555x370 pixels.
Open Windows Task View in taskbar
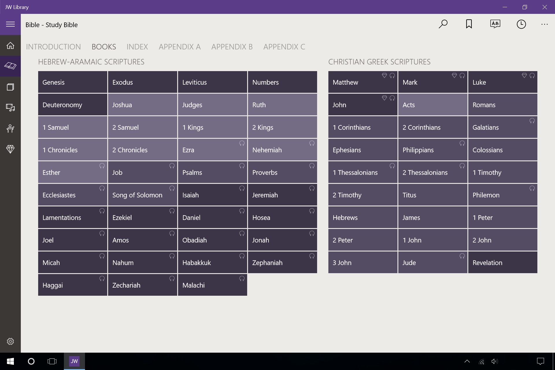[52, 361]
